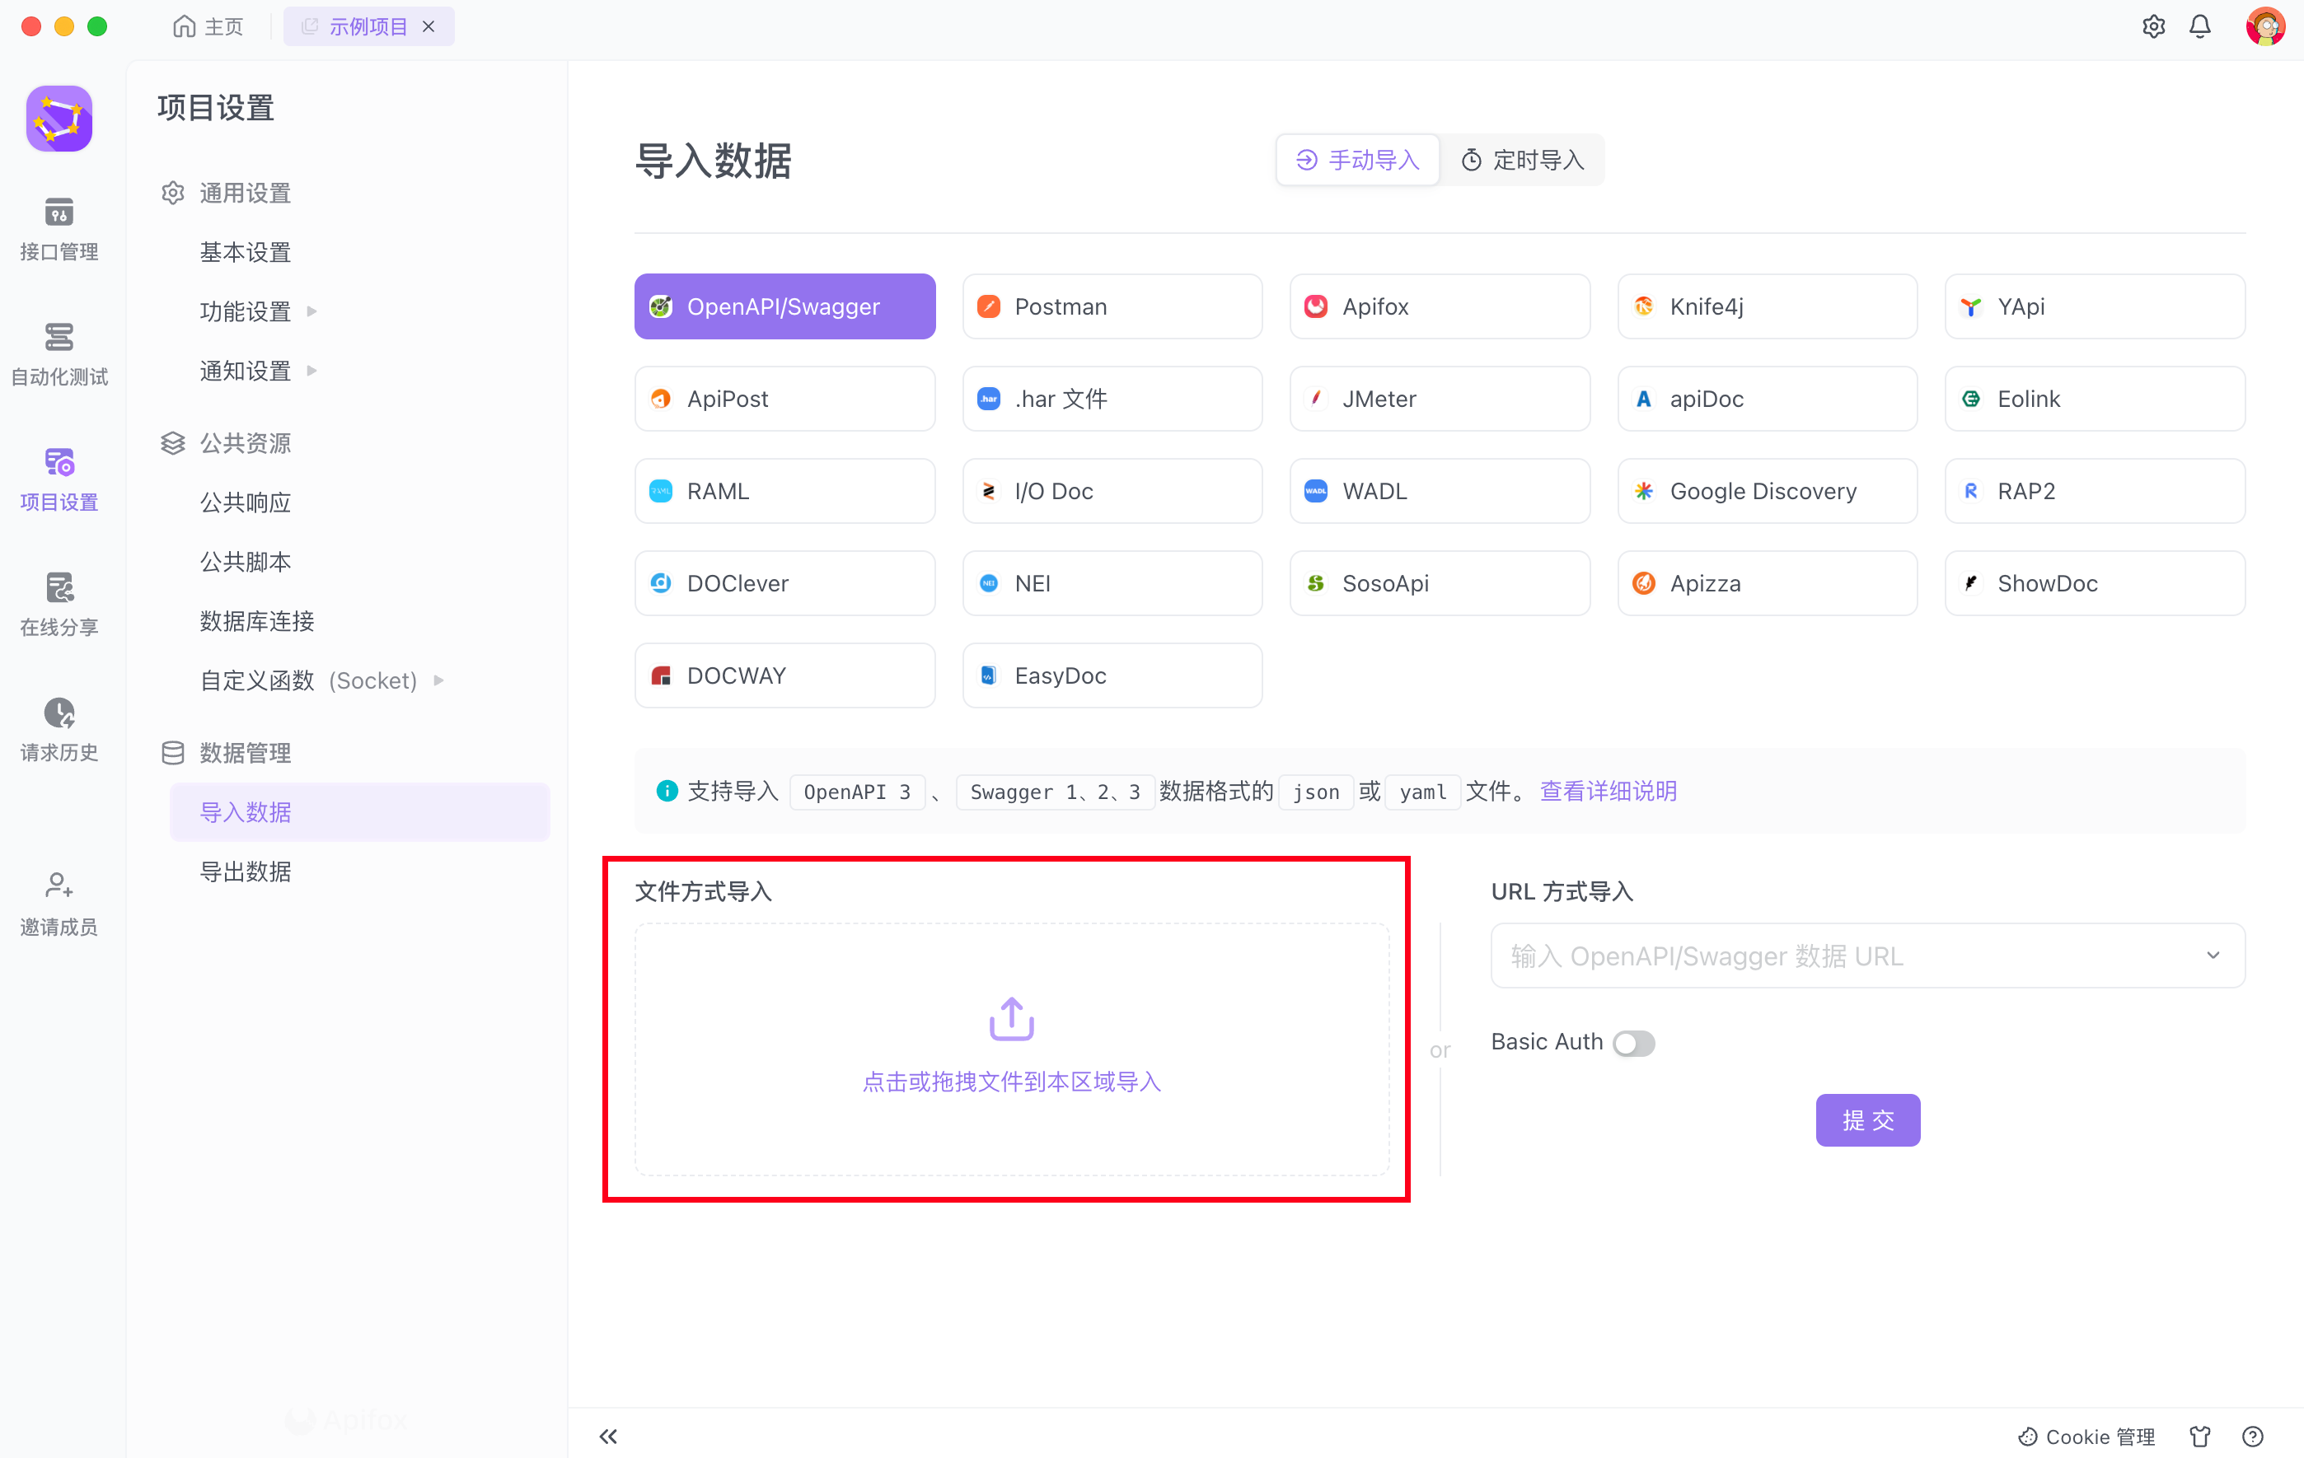Screen dimensions: 2304x1458
Task: Select 导入数据 menu item
Action: tap(360, 812)
